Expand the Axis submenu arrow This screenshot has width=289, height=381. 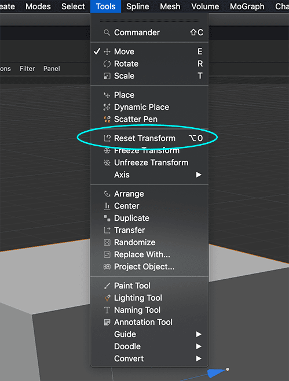pyautogui.click(x=199, y=175)
